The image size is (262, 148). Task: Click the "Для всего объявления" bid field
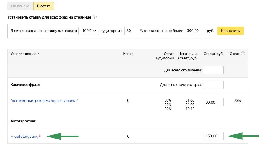(x=213, y=70)
